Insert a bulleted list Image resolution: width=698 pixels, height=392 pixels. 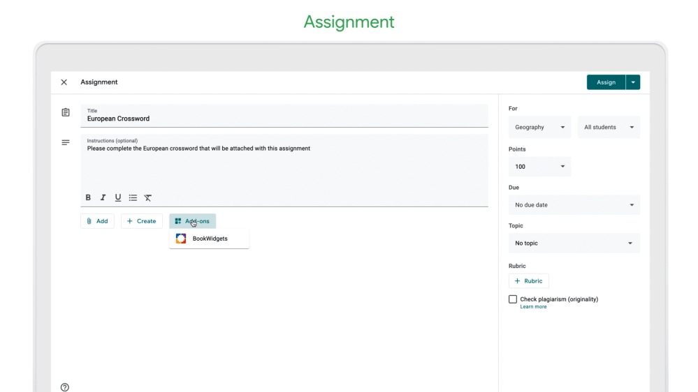(x=133, y=197)
